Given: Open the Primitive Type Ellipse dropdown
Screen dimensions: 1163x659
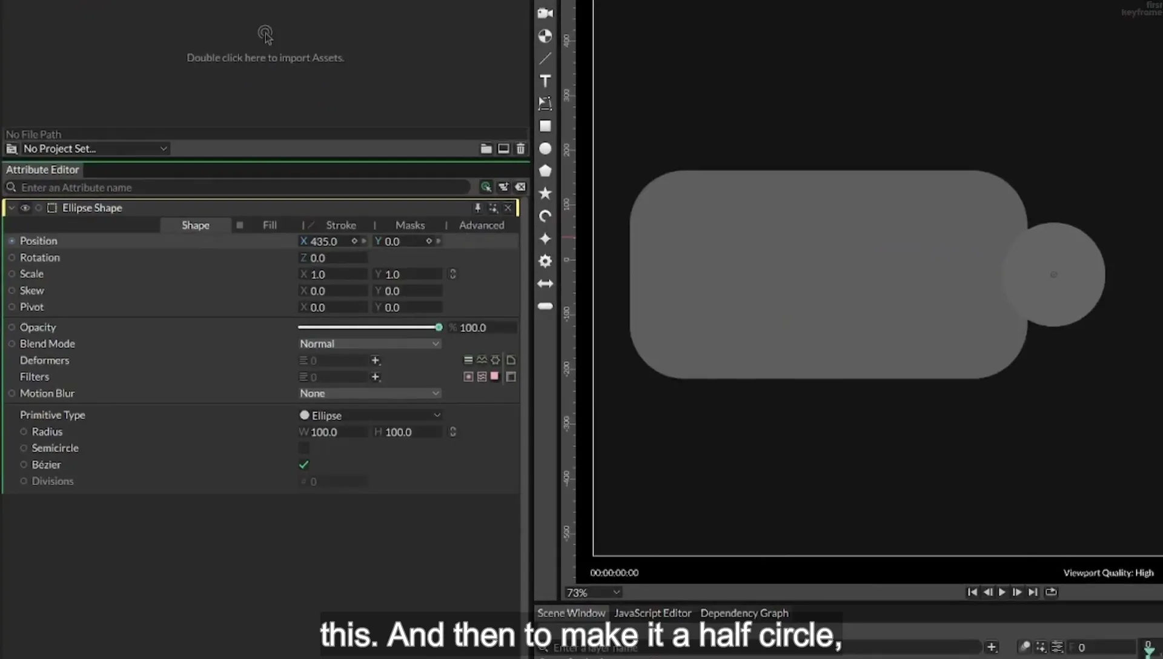Looking at the screenshot, I should pyautogui.click(x=369, y=416).
